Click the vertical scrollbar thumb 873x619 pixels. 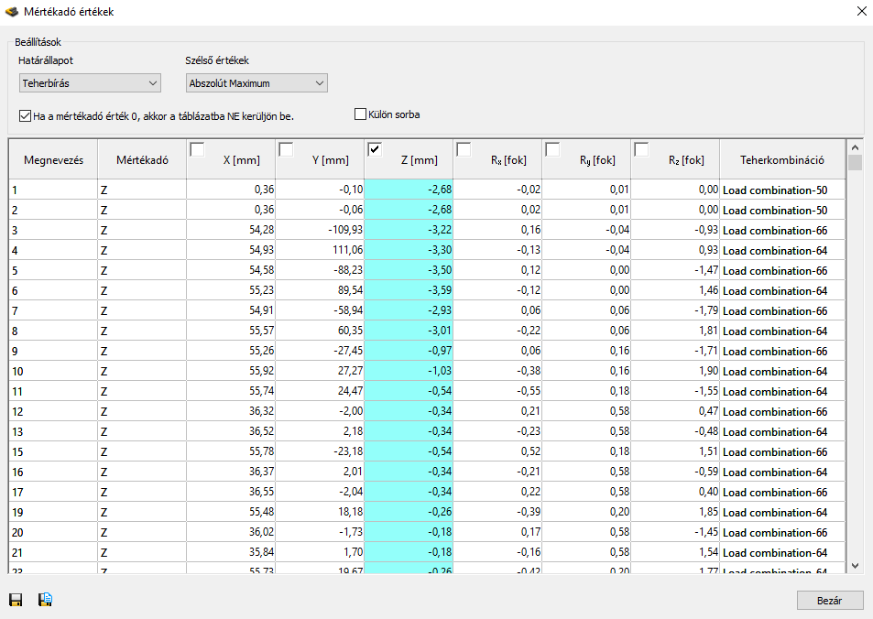point(856,163)
